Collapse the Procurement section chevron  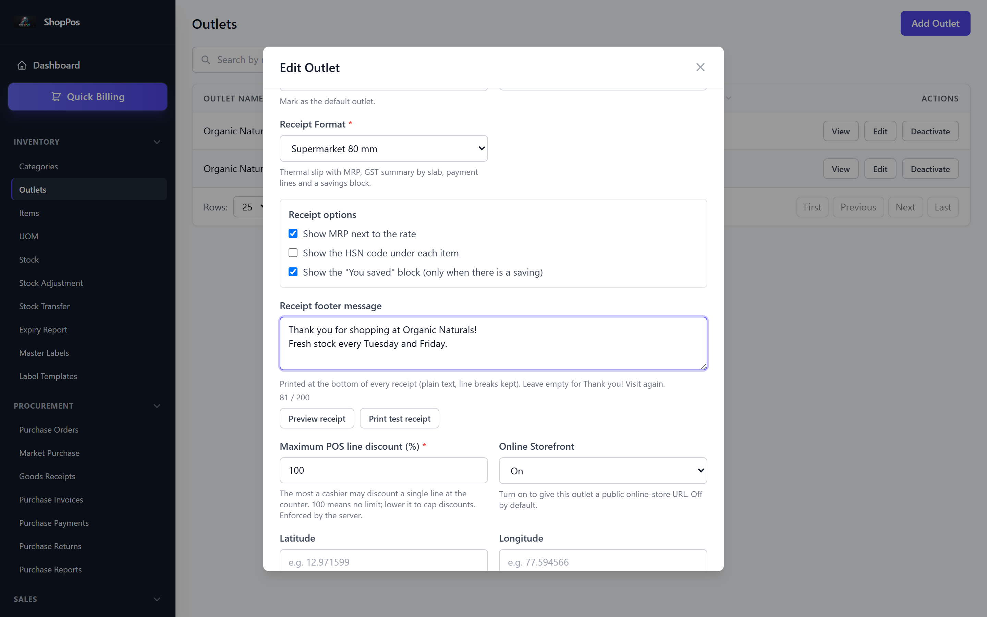click(157, 406)
